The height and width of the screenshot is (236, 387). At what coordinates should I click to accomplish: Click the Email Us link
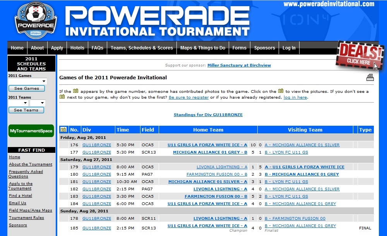pyautogui.click(x=17, y=203)
